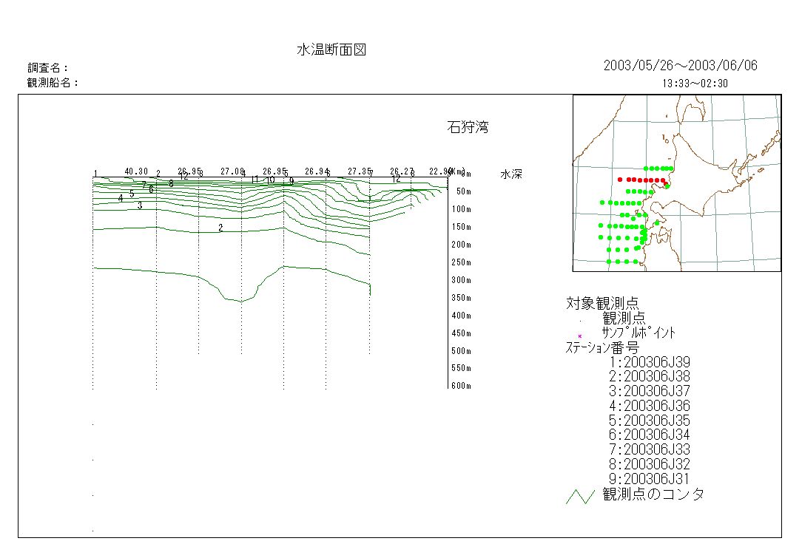
Task: Click the 水温断面図 chart title
Action: (x=331, y=50)
